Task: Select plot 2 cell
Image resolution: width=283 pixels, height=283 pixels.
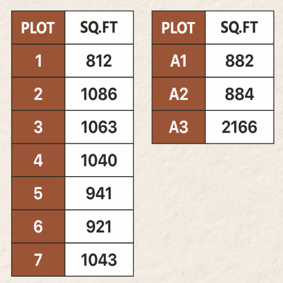Action: click(x=38, y=94)
